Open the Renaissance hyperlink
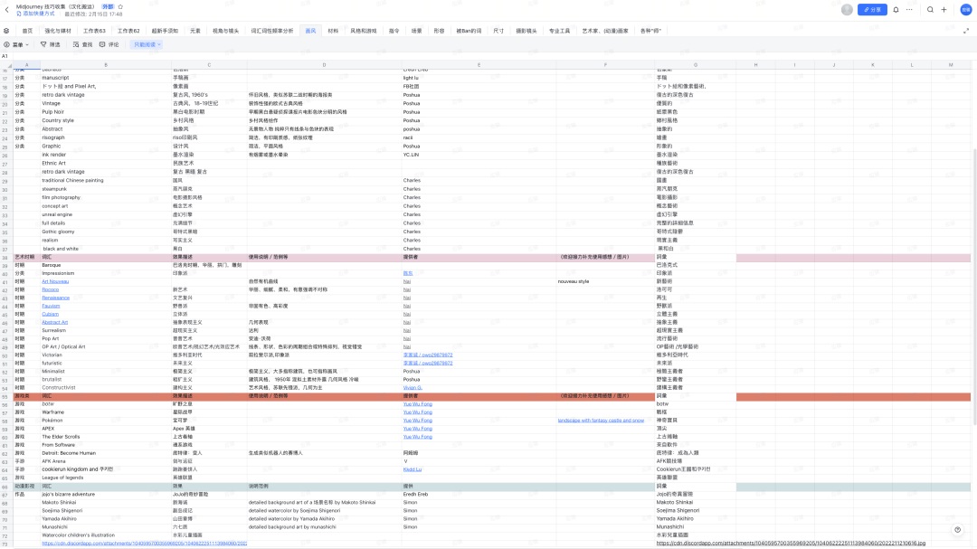This screenshot has width=977, height=549. [55, 298]
